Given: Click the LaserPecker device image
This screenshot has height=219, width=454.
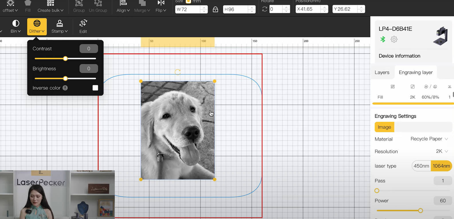Looking at the screenshot, I should pos(440,36).
